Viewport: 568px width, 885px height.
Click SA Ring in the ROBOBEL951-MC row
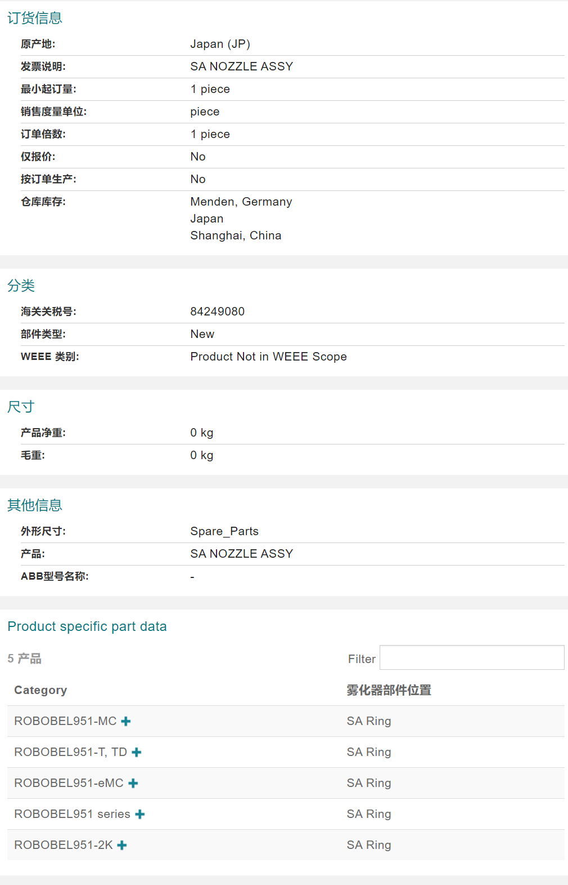[369, 721]
